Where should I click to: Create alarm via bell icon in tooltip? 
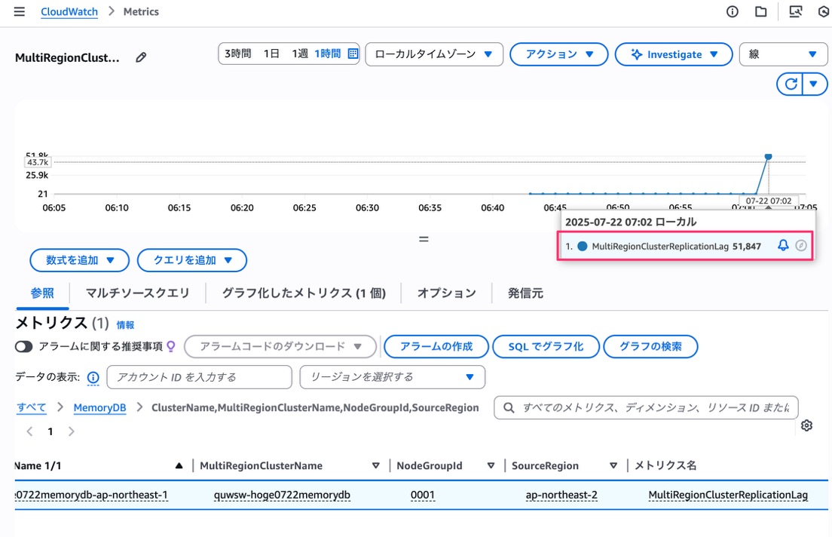tap(783, 245)
